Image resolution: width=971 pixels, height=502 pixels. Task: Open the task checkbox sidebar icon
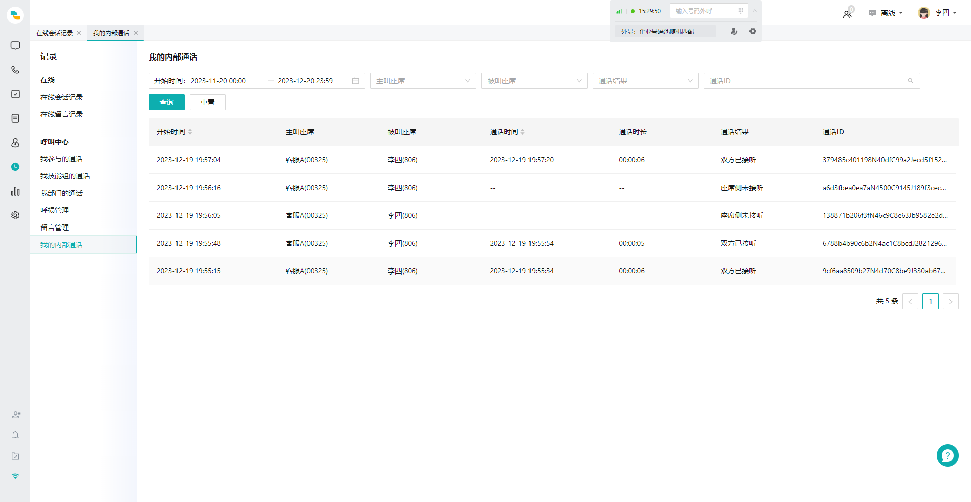click(15, 94)
